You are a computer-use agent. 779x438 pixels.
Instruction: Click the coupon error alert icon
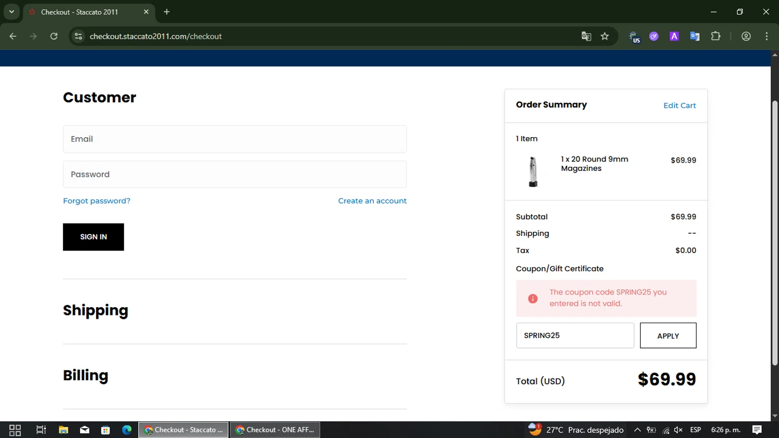coord(533,298)
